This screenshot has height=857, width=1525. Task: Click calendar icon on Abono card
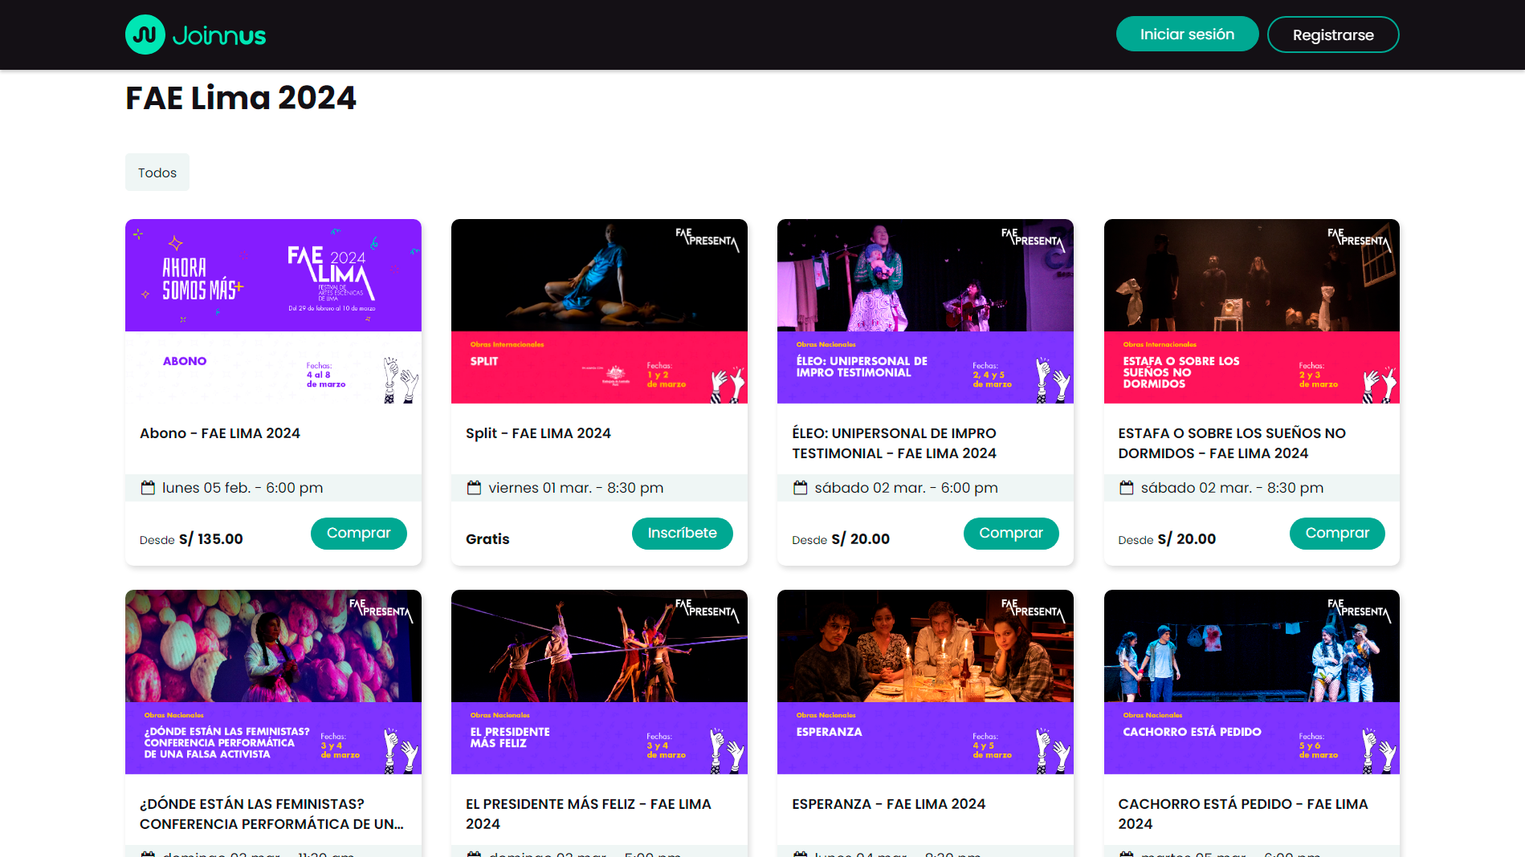(148, 488)
